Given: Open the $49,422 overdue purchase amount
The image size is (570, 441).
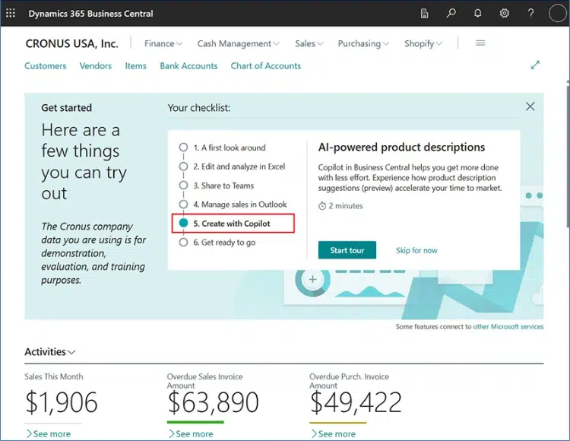Looking at the screenshot, I should pos(356,402).
